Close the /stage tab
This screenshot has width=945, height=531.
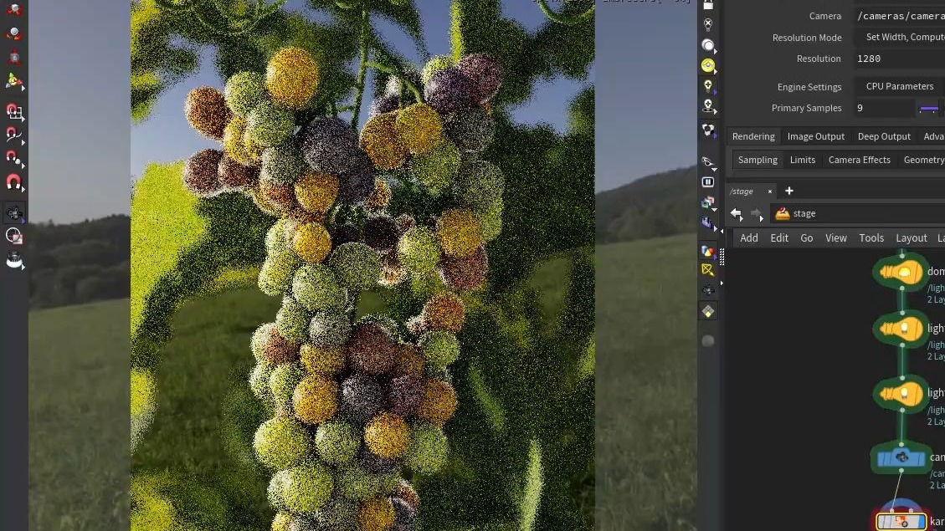point(769,191)
